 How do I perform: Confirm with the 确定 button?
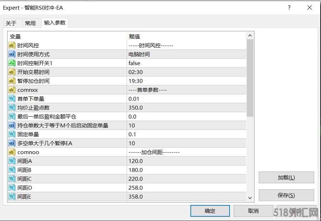[x=210, y=211]
